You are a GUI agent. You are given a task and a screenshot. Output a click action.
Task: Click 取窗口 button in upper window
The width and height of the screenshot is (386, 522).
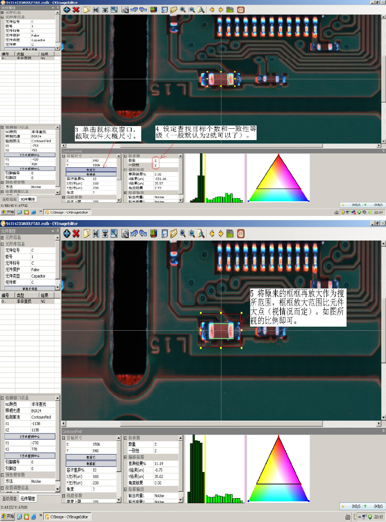click(91, 170)
